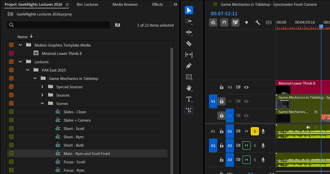Image resolution: width=330 pixels, height=174 pixels.
Task: Select the Hand tool
Action: 189,88
